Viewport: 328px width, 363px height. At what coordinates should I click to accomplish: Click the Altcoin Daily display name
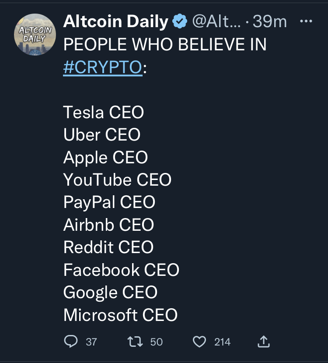click(x=115, y=22)
